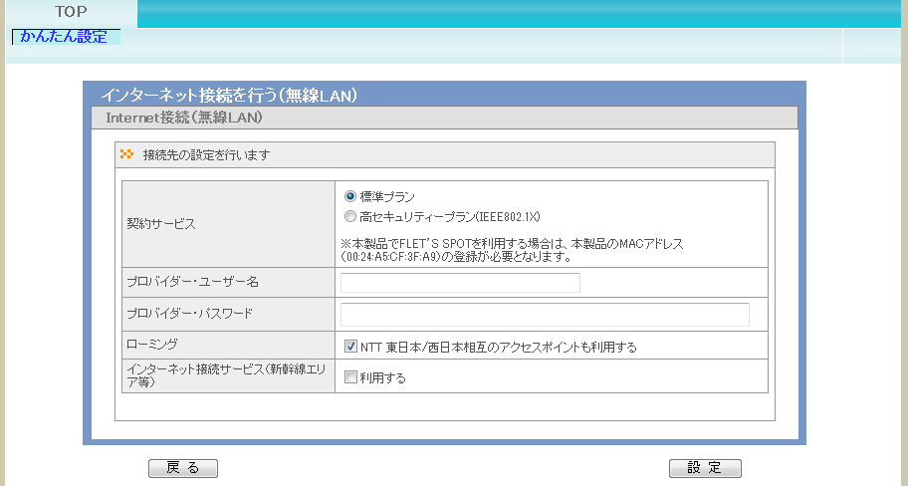
Task: Open the TOP tab
Action: coord(71,13)
